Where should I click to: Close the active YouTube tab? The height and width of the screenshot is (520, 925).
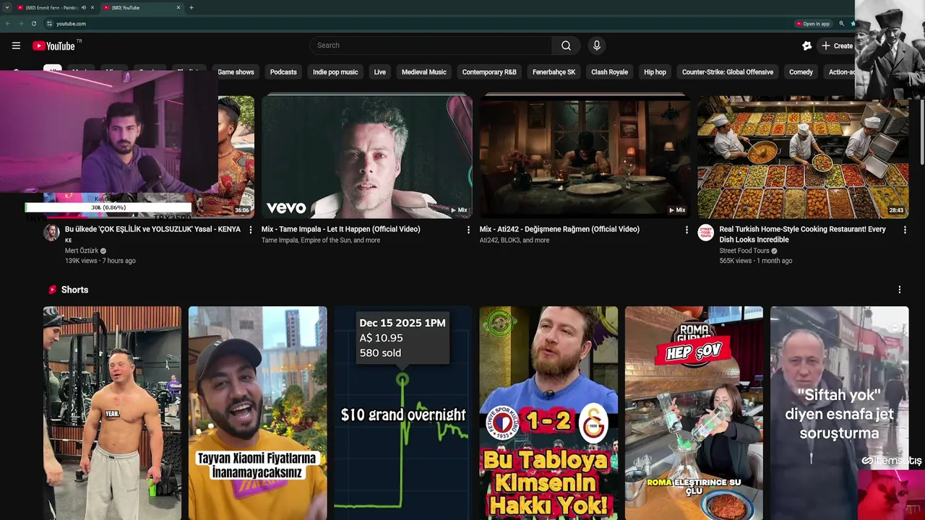tap(178, 7)
